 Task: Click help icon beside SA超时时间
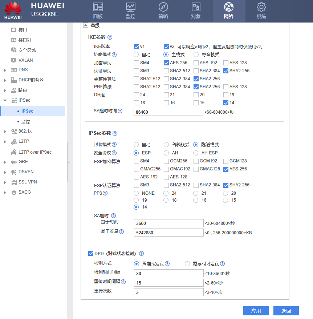(120, 111)
